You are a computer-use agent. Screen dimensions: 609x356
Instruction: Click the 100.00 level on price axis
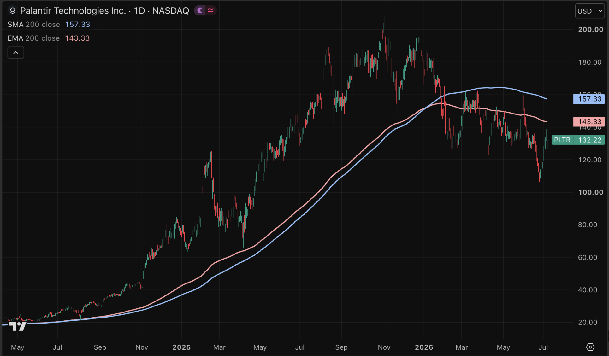pos(590,192)
